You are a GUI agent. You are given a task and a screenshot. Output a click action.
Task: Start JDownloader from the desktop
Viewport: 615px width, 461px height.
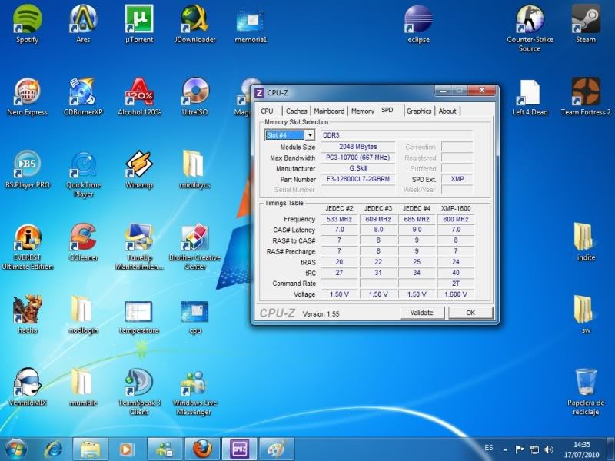point(195,24)
